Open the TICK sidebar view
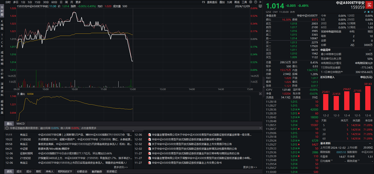374x174 pixels. pyautogui.click(x=2, y=40)
